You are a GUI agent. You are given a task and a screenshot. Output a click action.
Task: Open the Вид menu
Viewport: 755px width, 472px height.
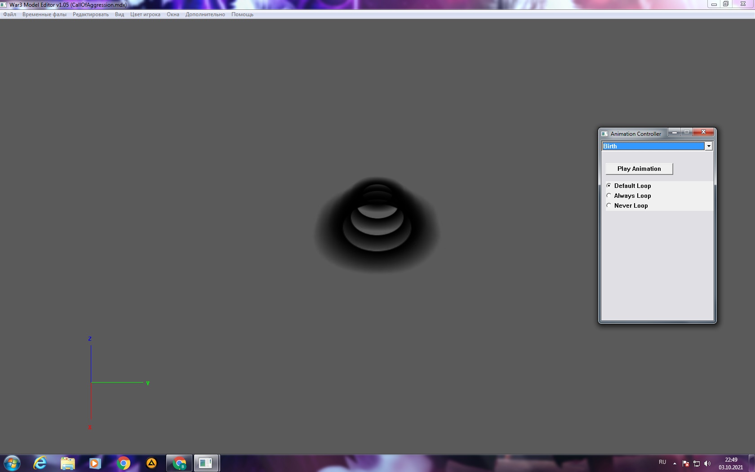120,14
